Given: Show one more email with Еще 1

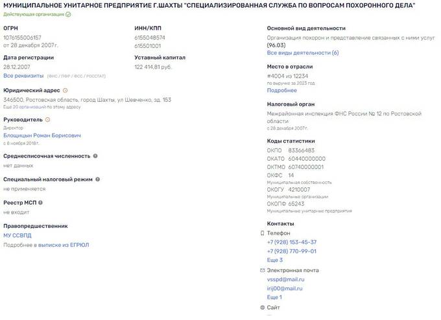Looking at the screenshot, I should 274,297.
